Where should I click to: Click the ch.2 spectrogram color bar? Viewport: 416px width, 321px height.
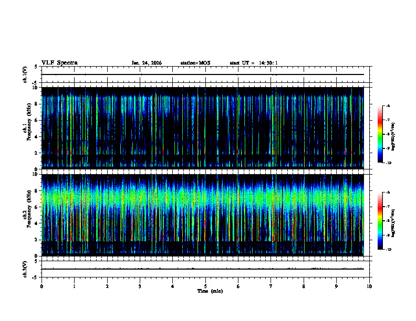pos(380,221)
